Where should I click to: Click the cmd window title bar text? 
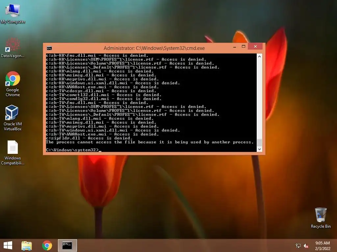[x=154, y=48]
